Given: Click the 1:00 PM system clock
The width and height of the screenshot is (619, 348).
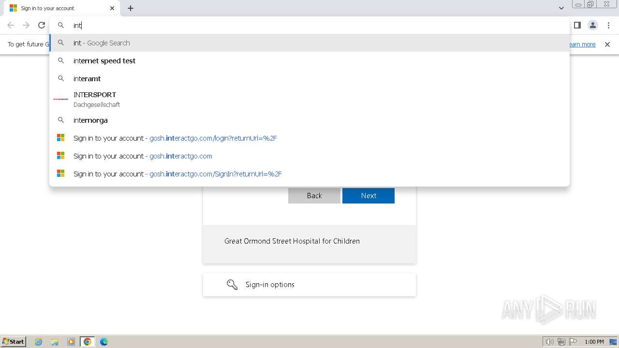Looking at the screenshot, I should (594, 342).
